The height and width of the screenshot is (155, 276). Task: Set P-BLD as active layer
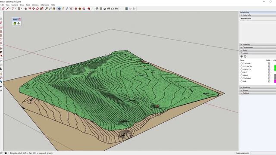(x=241, y=72)
